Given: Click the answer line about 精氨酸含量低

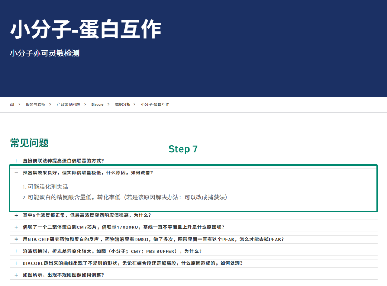Looking at the screenshot, I should (127, 197).
